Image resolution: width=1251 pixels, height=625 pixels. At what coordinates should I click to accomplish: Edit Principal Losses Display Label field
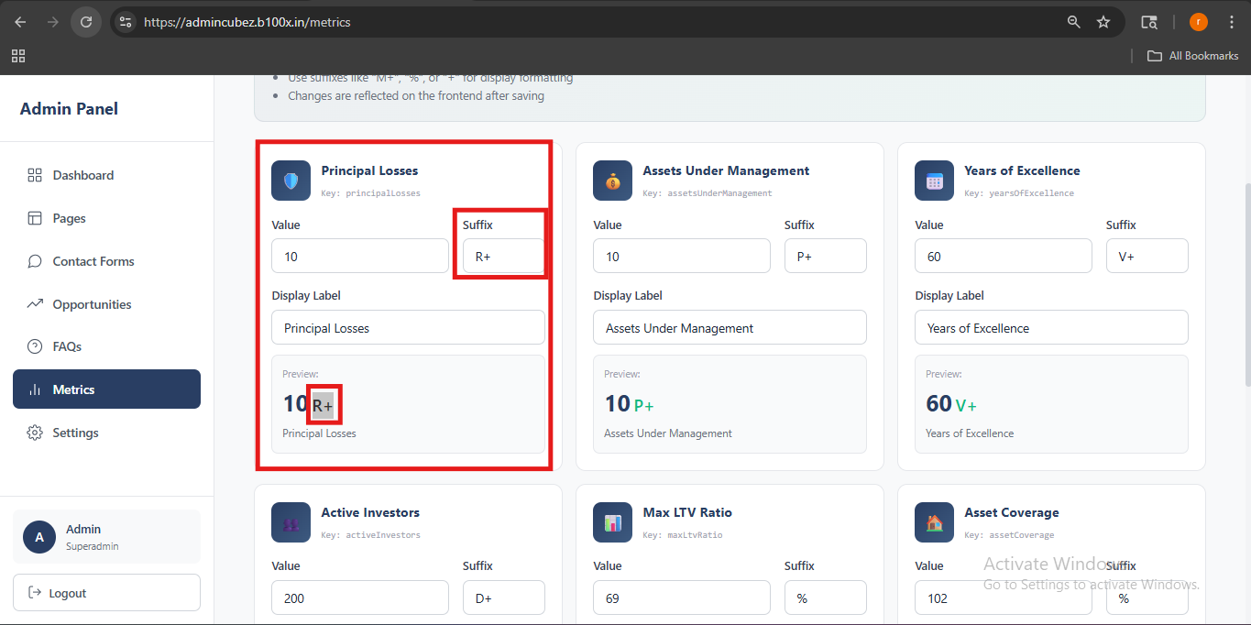click(408, 327)
